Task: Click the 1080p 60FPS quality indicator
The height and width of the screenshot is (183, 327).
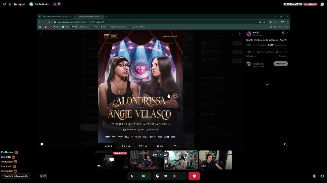Action: pyautogui.click(x=293, y=4)
